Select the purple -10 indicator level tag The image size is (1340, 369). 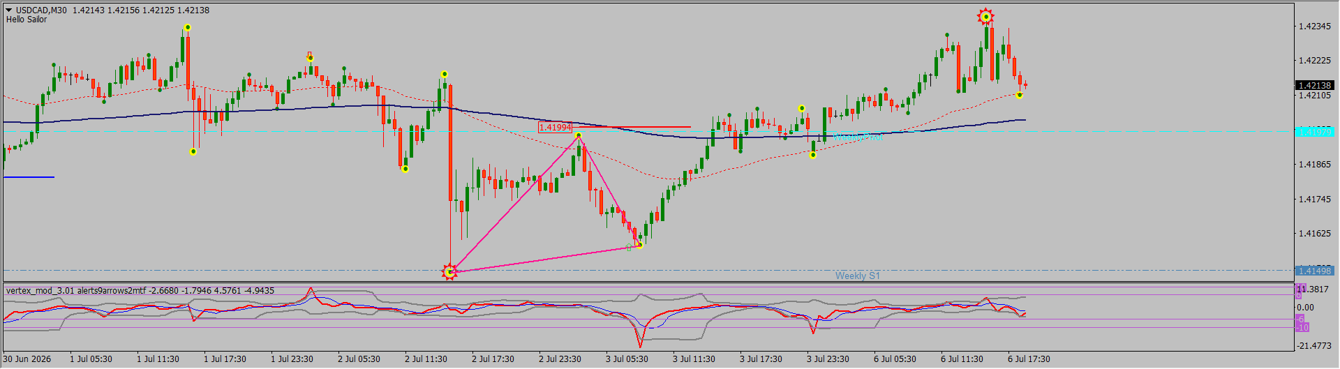(x=1302, y=327)
